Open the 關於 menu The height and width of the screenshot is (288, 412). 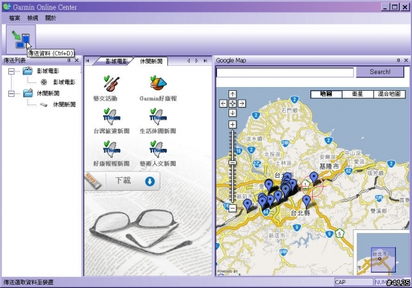[50, 18]
